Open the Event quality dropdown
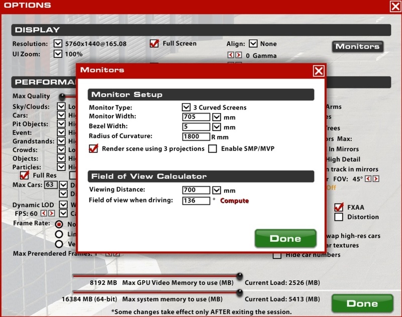Image resolution: width=402 pixels, height=317 pixels. click(x=61, y=133)
